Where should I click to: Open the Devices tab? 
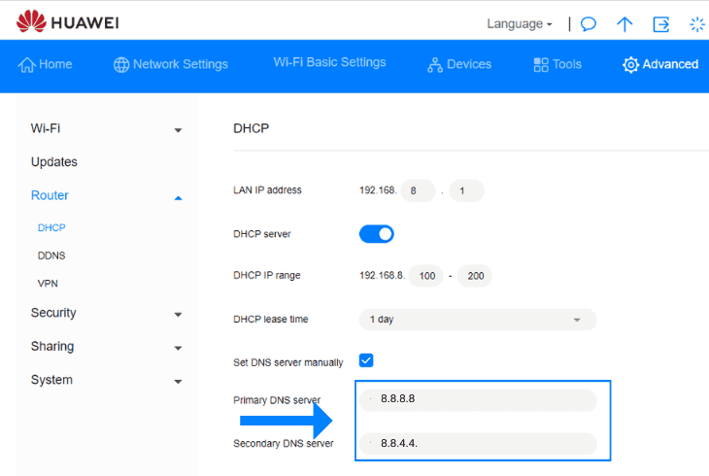(459, 65)
